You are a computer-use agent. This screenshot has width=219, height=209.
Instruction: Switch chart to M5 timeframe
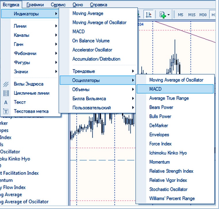[x=180, y=15]
